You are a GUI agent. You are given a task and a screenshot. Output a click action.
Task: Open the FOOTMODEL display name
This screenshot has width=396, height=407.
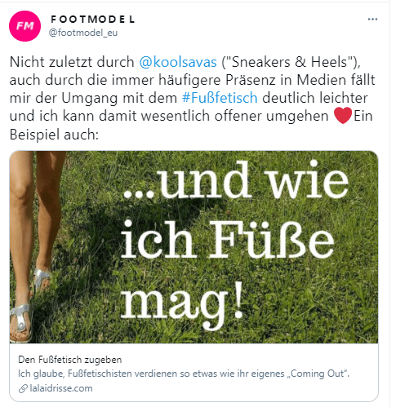[x=92, y=20]
